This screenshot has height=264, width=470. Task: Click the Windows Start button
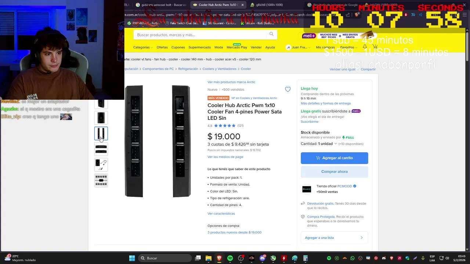[132, 258]
